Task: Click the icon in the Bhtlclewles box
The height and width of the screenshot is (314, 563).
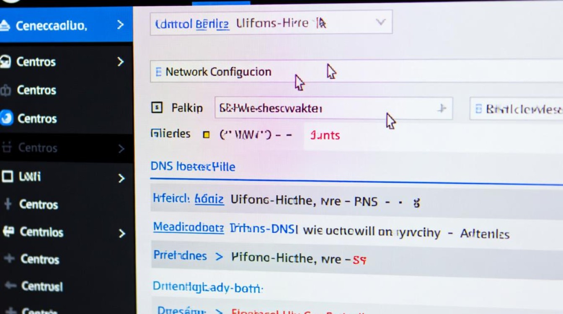Action: (478, 109)
